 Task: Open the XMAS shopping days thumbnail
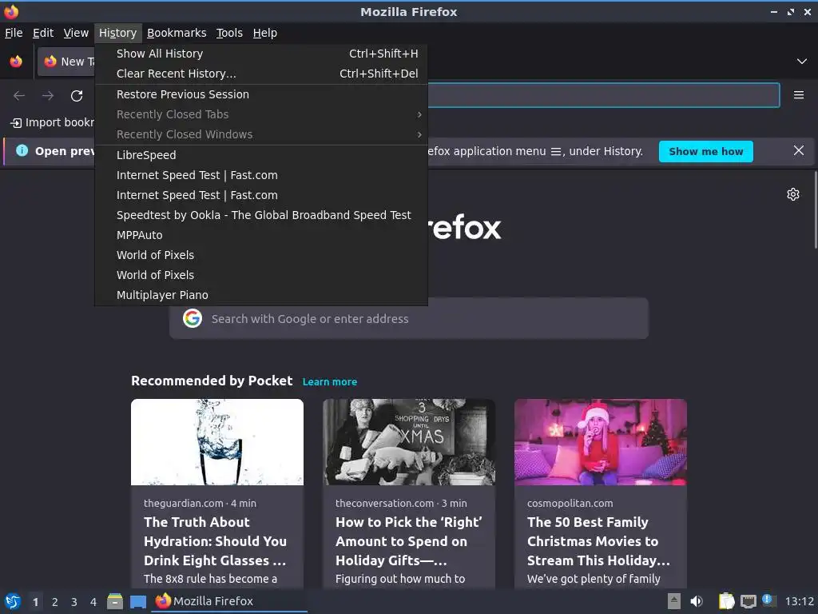coord(409,442)
